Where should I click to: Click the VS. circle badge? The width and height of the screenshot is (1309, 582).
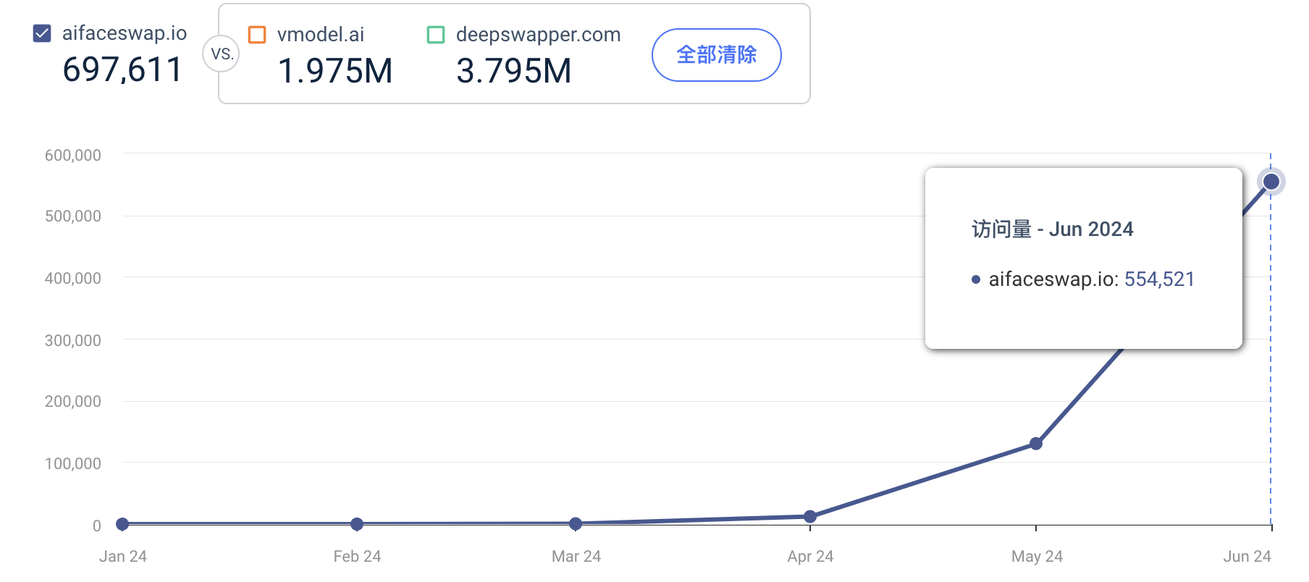[x=222, y=54]
